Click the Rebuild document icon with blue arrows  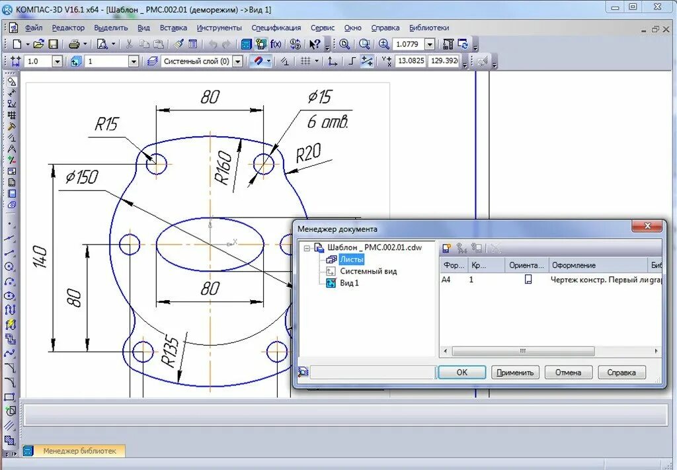click(463, 44)
